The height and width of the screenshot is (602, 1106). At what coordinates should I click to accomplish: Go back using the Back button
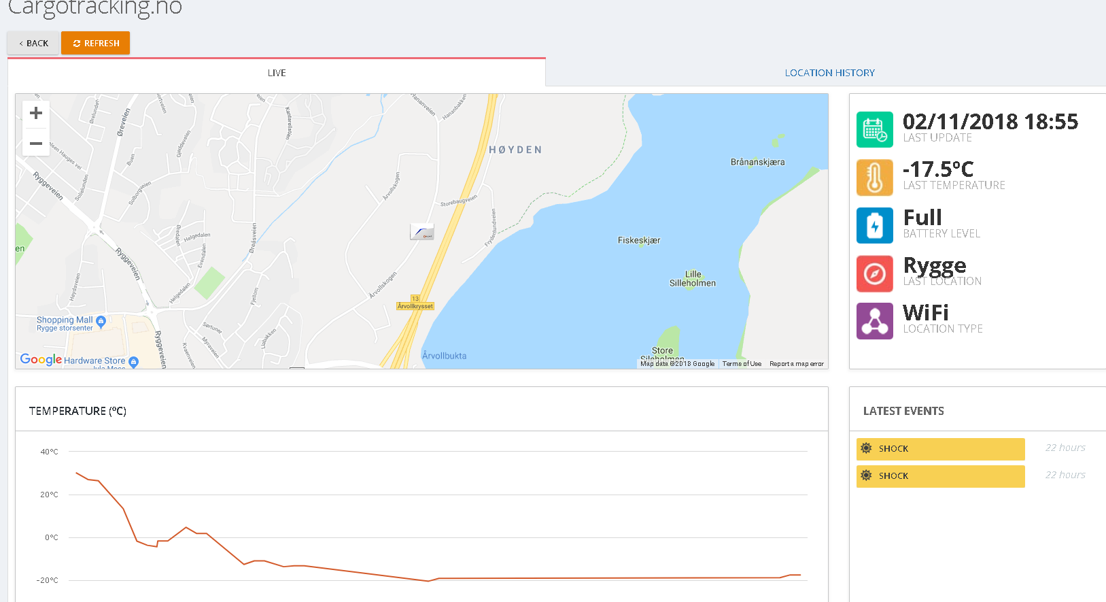click(x=33, y=44)
